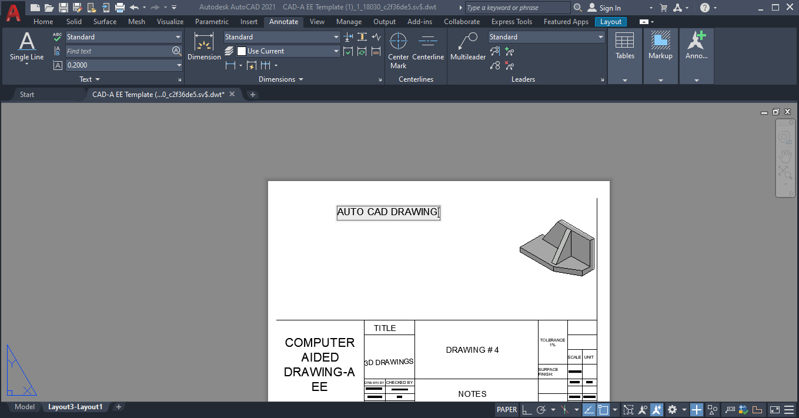Open the Dimension tool

point(204,47)
